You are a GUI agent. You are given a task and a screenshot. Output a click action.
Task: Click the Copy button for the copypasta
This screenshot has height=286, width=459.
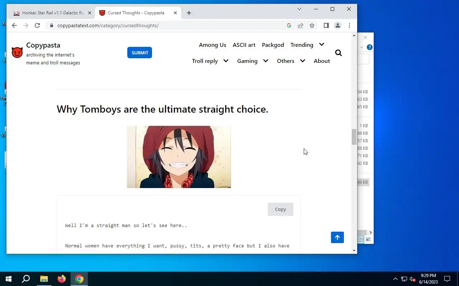click(280, 209)
